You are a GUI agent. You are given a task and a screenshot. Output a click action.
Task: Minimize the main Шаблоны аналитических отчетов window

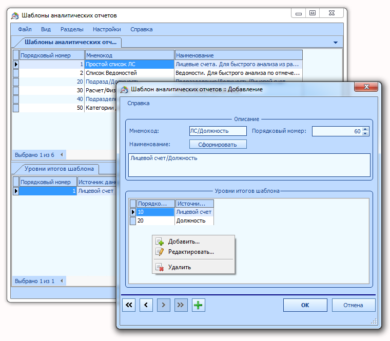(x=299, y=13)
